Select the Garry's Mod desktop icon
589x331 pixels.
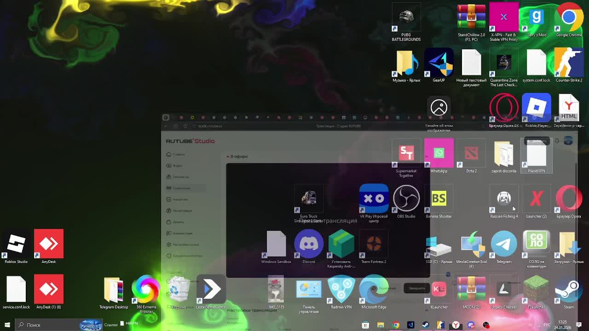[x=537, y=17]
